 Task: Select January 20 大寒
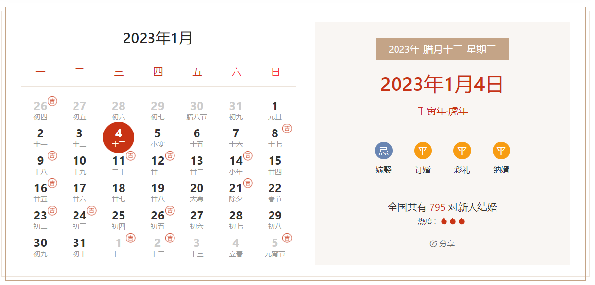pos(197,193)
